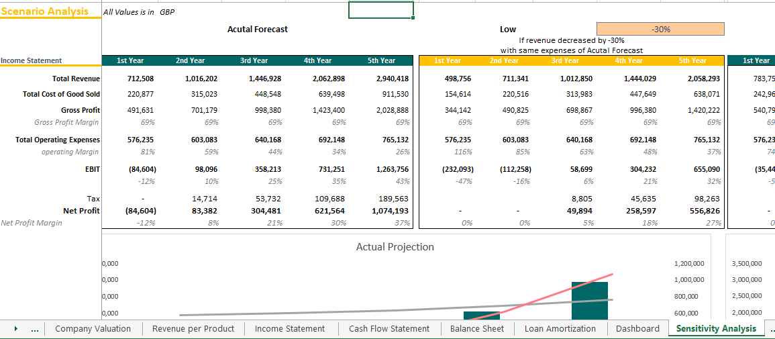Click the GBP currency cell
Screen dimensions: 775x339
tap(167, 12)
